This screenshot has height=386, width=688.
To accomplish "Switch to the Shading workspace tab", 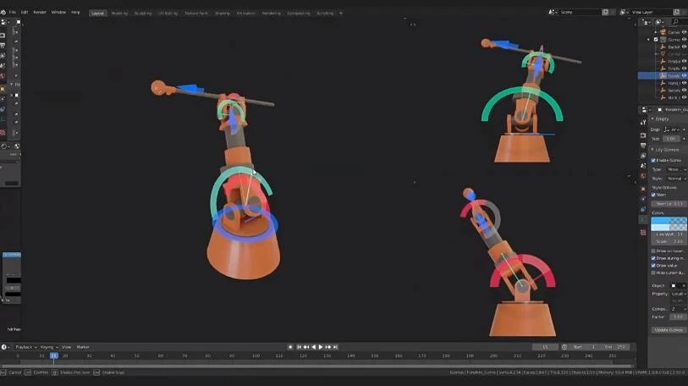I will [222, 13].
